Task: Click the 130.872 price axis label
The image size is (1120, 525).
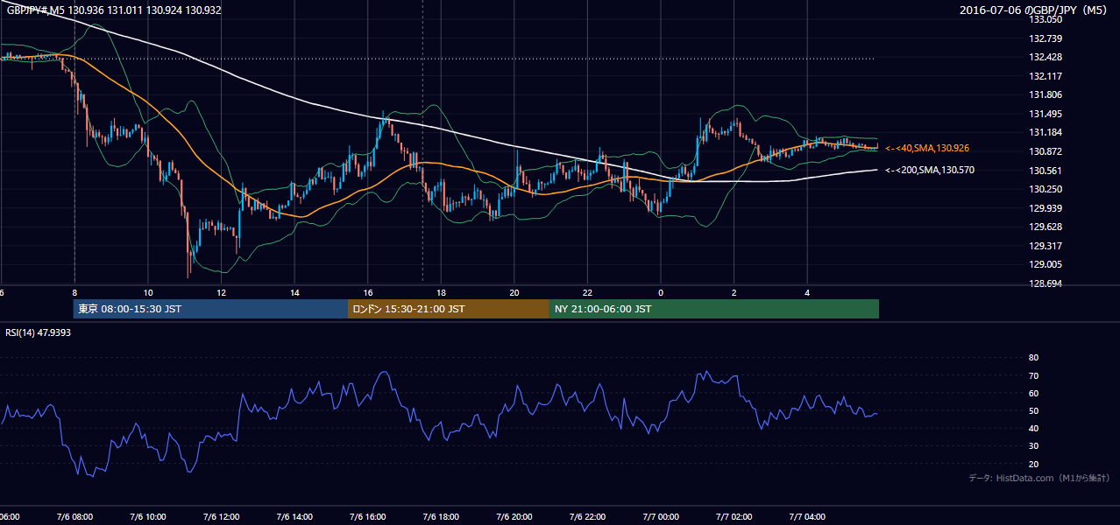Action: [1046, 151]
